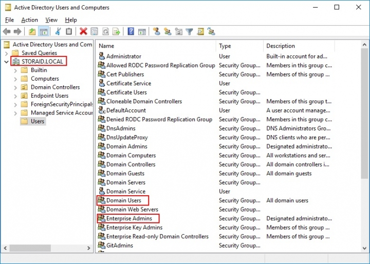Expand the Managed Service Accounts container
The height and width of the screenshot is (264, 370).
click(15, 113)
